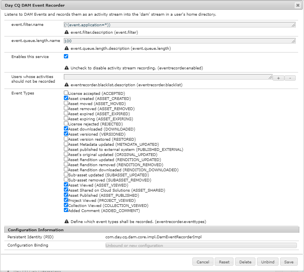Screen dimensions: 304x272
Task: Remove blacklist entry with minus button
Action: (x=290, y=78)
